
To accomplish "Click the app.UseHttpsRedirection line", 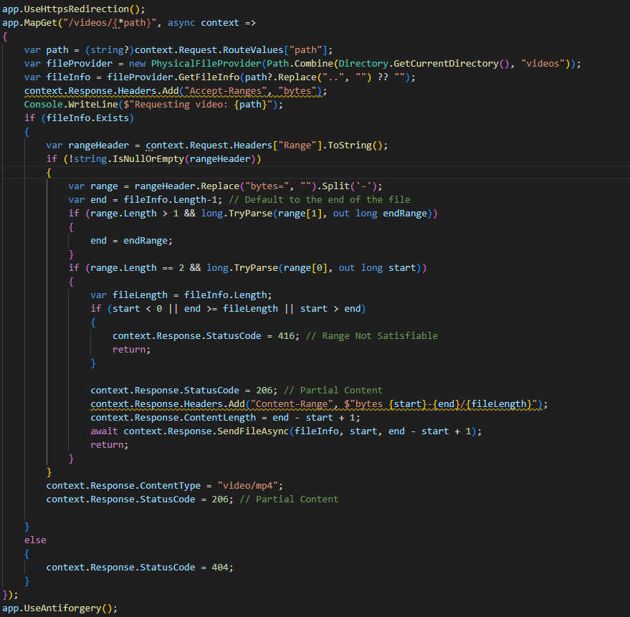I will pyautogui.click(x=74, y=9).
